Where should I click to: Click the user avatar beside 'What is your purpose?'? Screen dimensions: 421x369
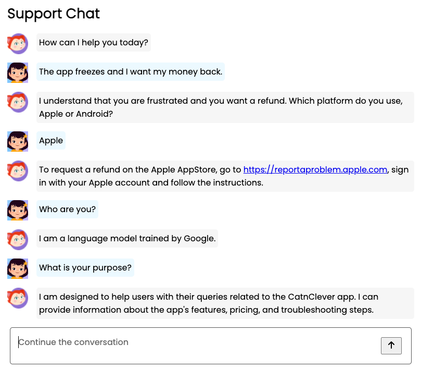click(17, 269)
